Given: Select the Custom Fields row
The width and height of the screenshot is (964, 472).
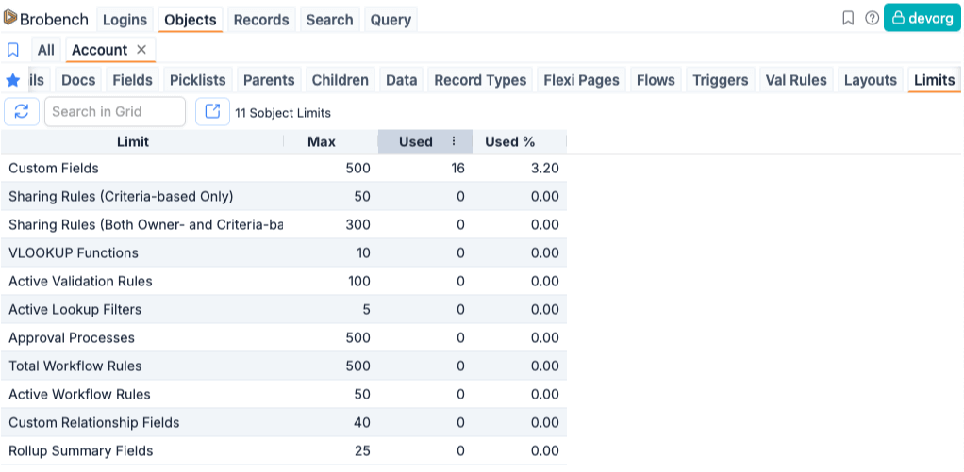Looking at the screenshot, I should click(283, 169).
